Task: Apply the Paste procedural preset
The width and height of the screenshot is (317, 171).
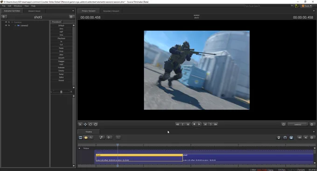Action: point(61,48)
